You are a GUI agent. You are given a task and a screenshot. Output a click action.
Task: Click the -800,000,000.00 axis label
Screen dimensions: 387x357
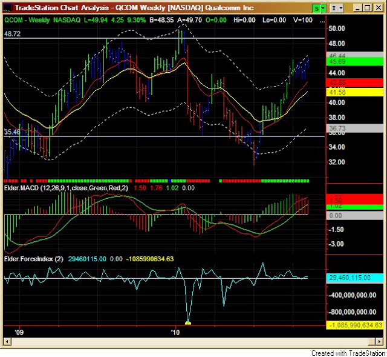coord(352,312)
